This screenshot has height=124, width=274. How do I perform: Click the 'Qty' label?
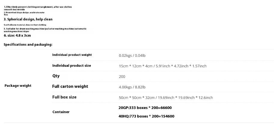coord(56,76)
